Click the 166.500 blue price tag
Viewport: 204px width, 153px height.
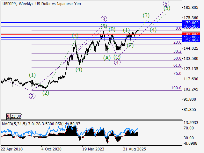coord(191,26)
